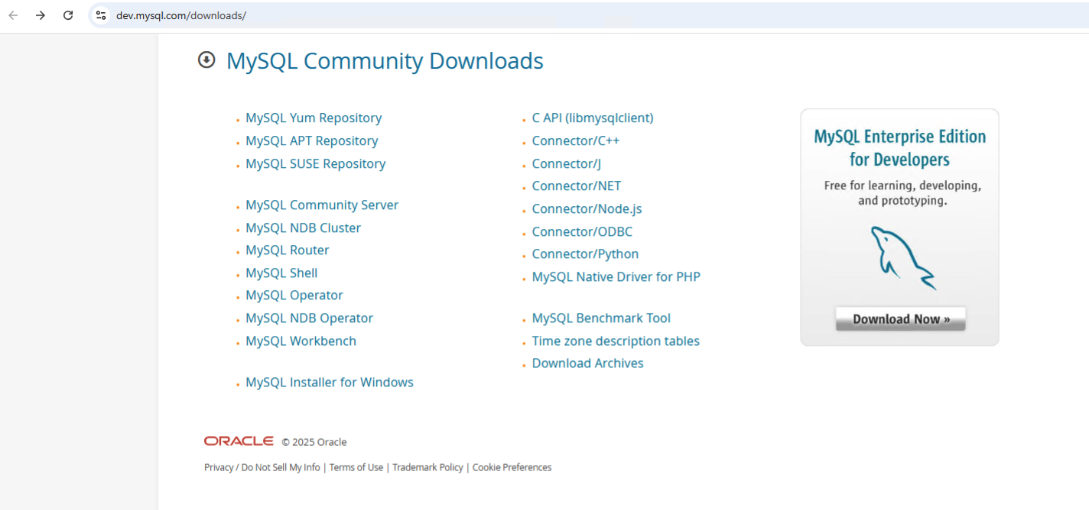The height and width of the screenshot is (510, 1089).
Task: Open site information icon in the address bar
Action: 101,15
